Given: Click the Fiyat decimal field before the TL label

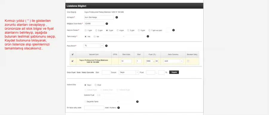Looking at the screenshot, I should pos(161,73).
